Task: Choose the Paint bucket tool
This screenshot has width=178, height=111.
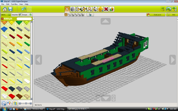Action: [95, 9]
